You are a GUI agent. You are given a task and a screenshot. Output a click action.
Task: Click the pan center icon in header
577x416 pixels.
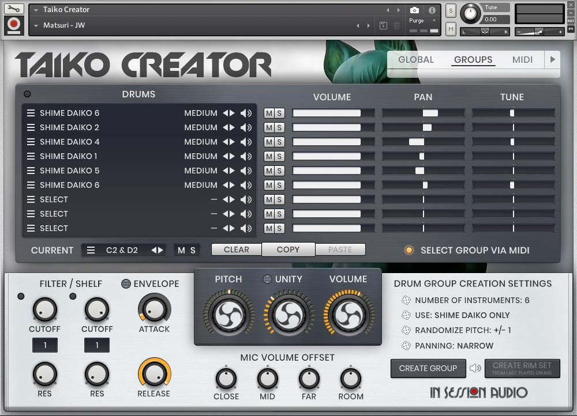coord(485,32)
